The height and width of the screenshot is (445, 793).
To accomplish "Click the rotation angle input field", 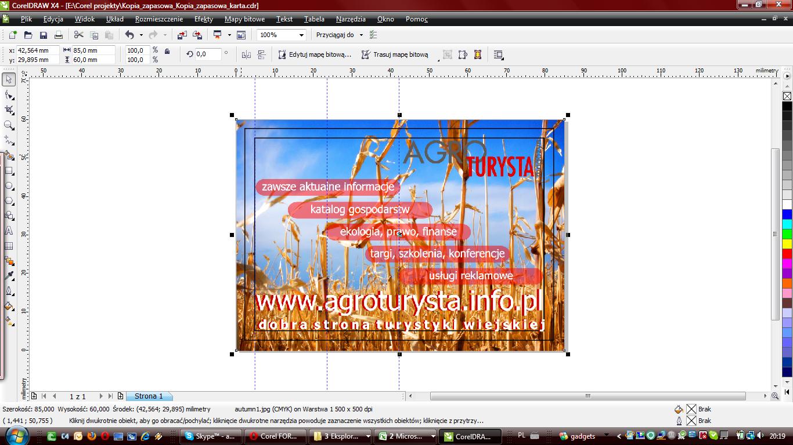I will coord(208,54).
